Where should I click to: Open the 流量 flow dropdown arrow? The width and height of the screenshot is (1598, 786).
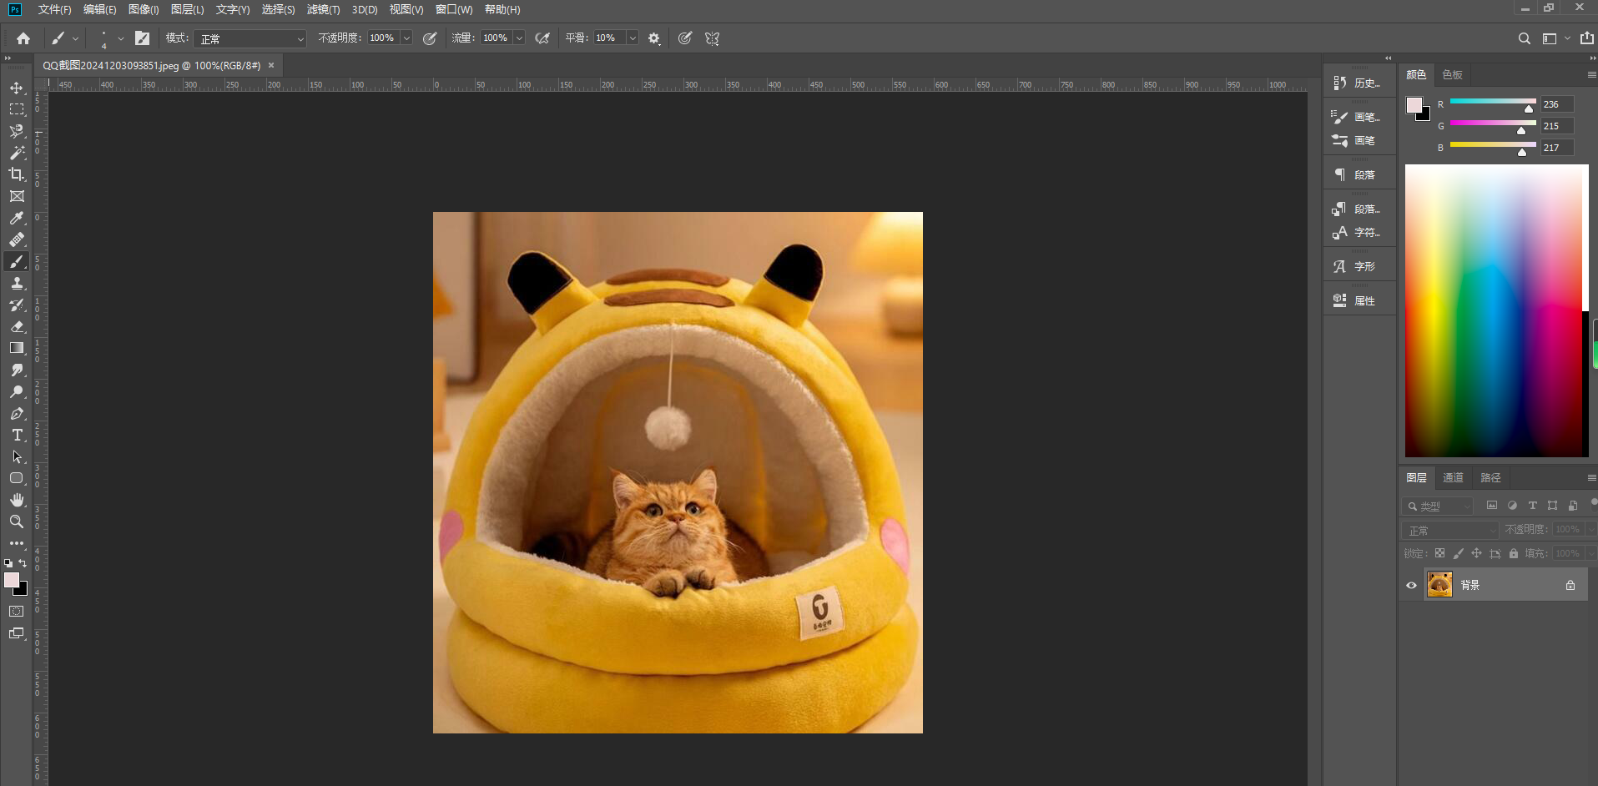tap(519, 38)
